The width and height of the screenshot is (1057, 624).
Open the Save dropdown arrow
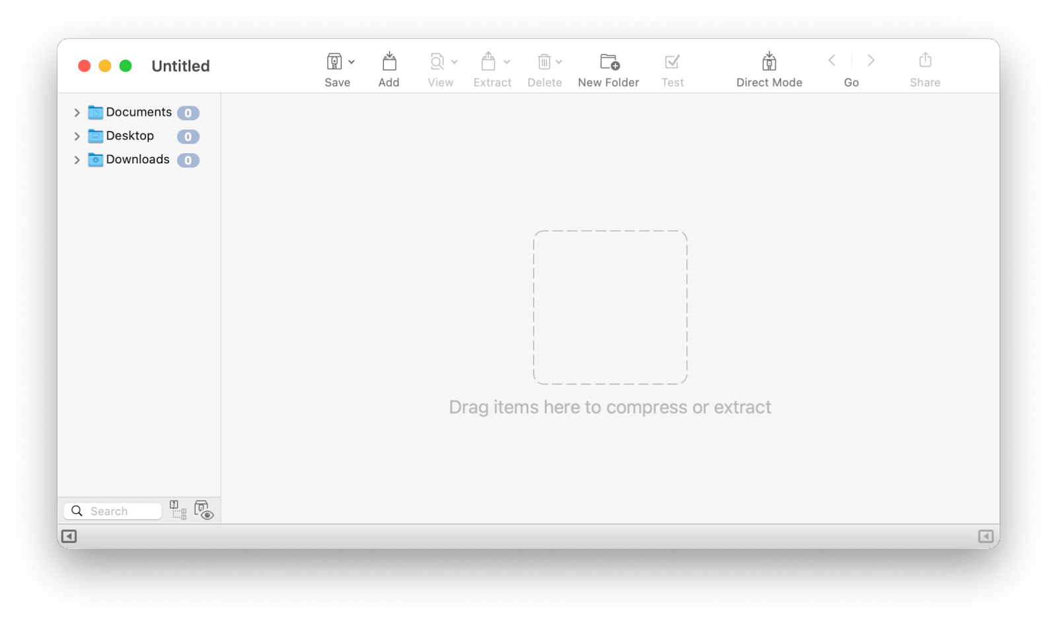click(351, 62)
